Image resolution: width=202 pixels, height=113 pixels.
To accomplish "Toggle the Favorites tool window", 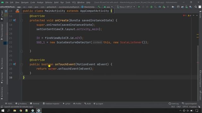I will (x=2, y=78).
